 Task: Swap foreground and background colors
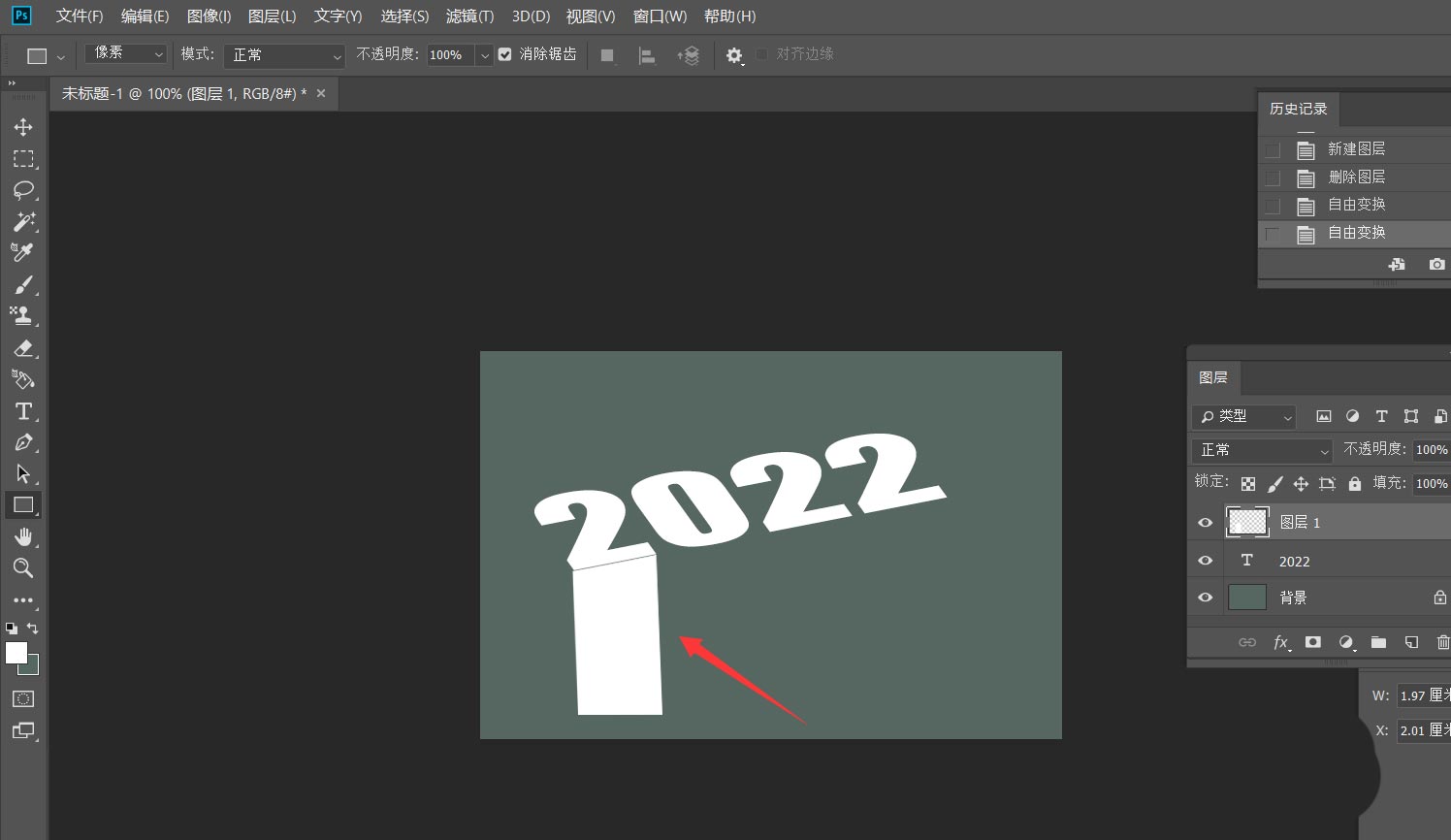(33, 629)
